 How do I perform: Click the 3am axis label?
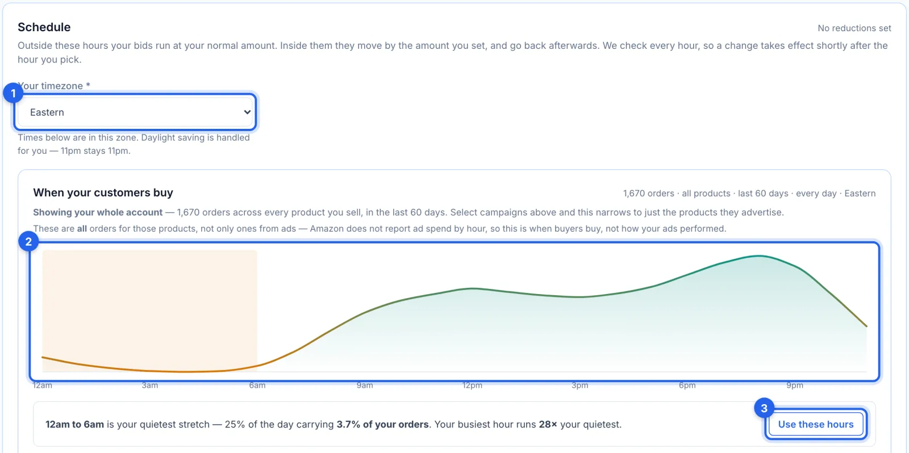coord(150,385)
